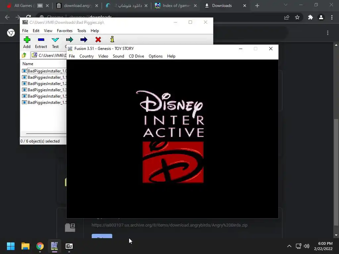Click the Angry Birds.zip archive.org link

click(169, 225)
